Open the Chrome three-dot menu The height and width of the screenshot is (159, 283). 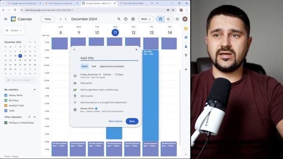187,10
